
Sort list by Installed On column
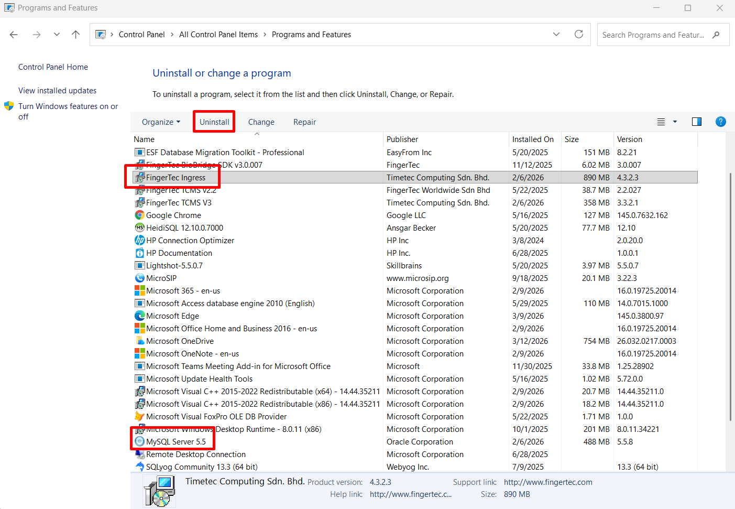click(x=533, y=139)
